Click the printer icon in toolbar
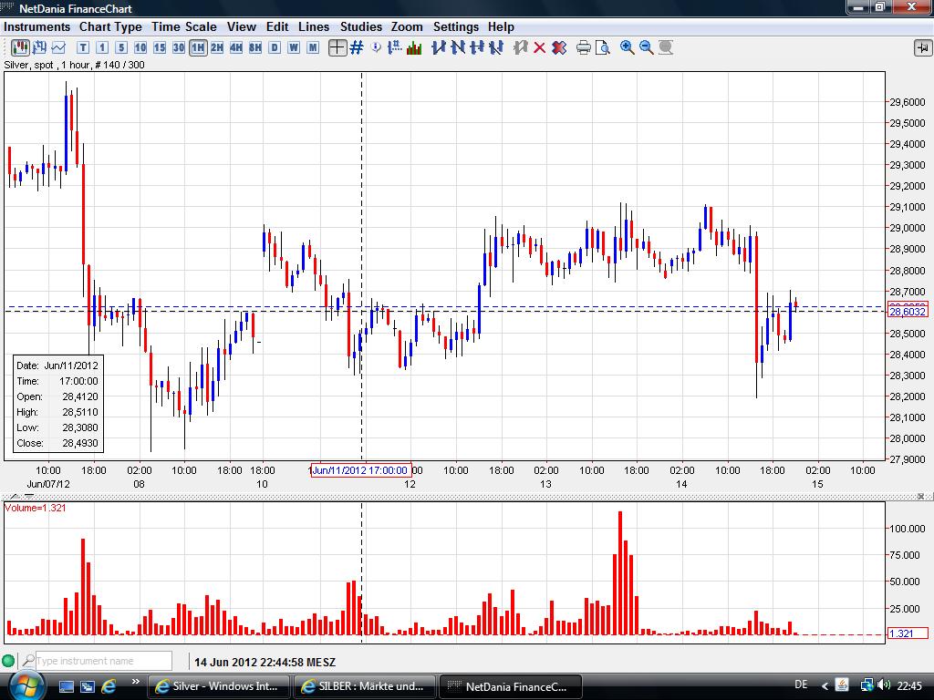 tap(584, 47)
